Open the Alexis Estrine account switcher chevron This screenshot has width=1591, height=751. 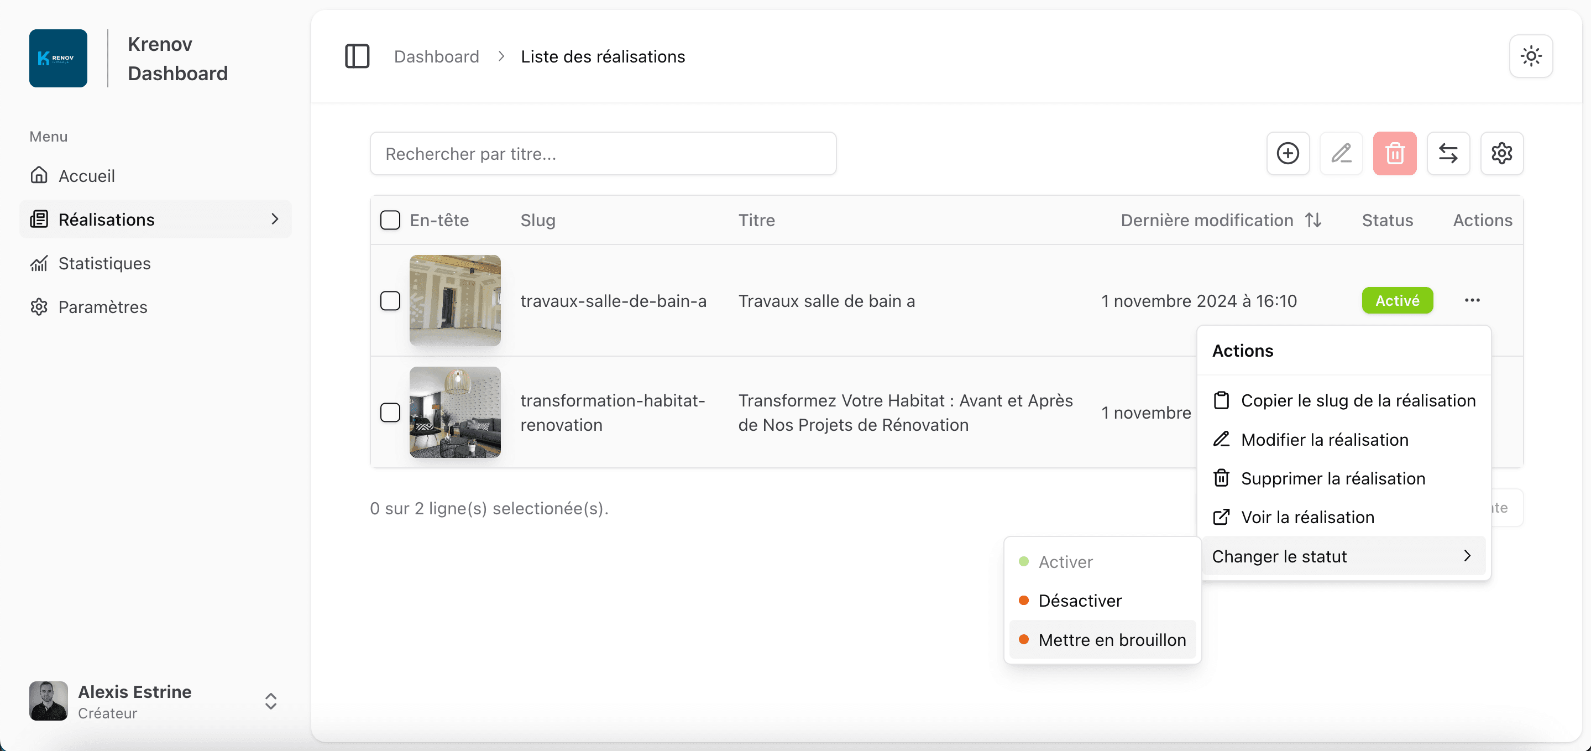[x=270, y=701]
